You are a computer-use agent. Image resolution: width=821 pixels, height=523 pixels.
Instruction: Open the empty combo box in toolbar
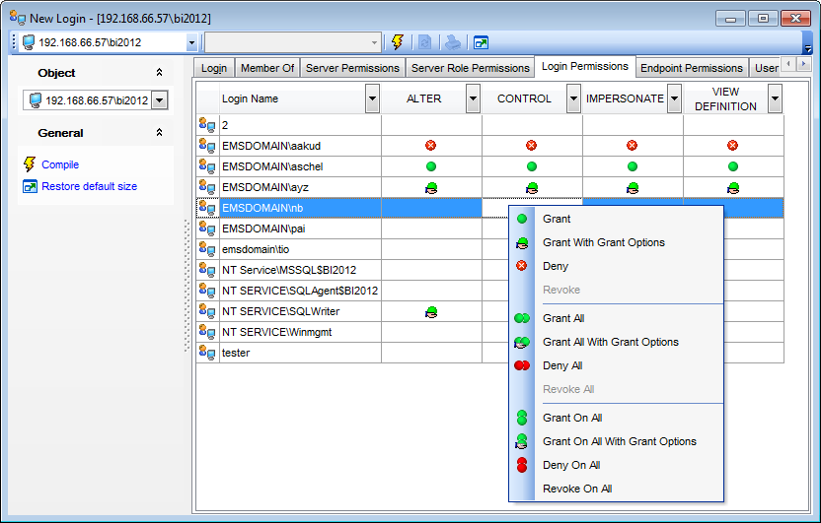tap(374, 42)
